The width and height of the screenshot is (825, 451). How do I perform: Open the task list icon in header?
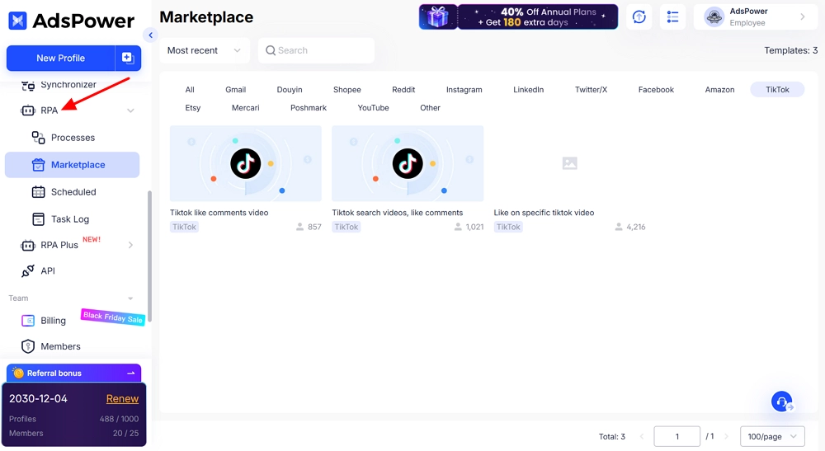pyautogui.click(x=672, y=16)
